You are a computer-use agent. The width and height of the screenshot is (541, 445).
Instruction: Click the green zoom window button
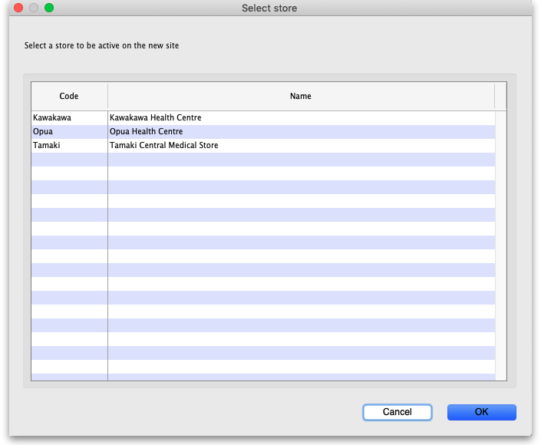tap(49, 8)
